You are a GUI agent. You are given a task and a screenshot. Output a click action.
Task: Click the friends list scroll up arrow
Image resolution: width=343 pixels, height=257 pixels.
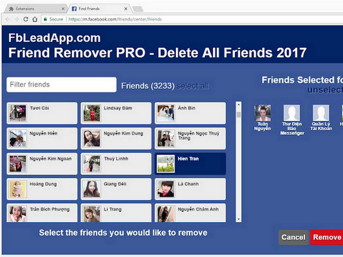238,105
